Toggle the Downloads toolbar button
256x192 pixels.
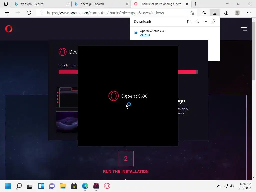tap(215, 13)
